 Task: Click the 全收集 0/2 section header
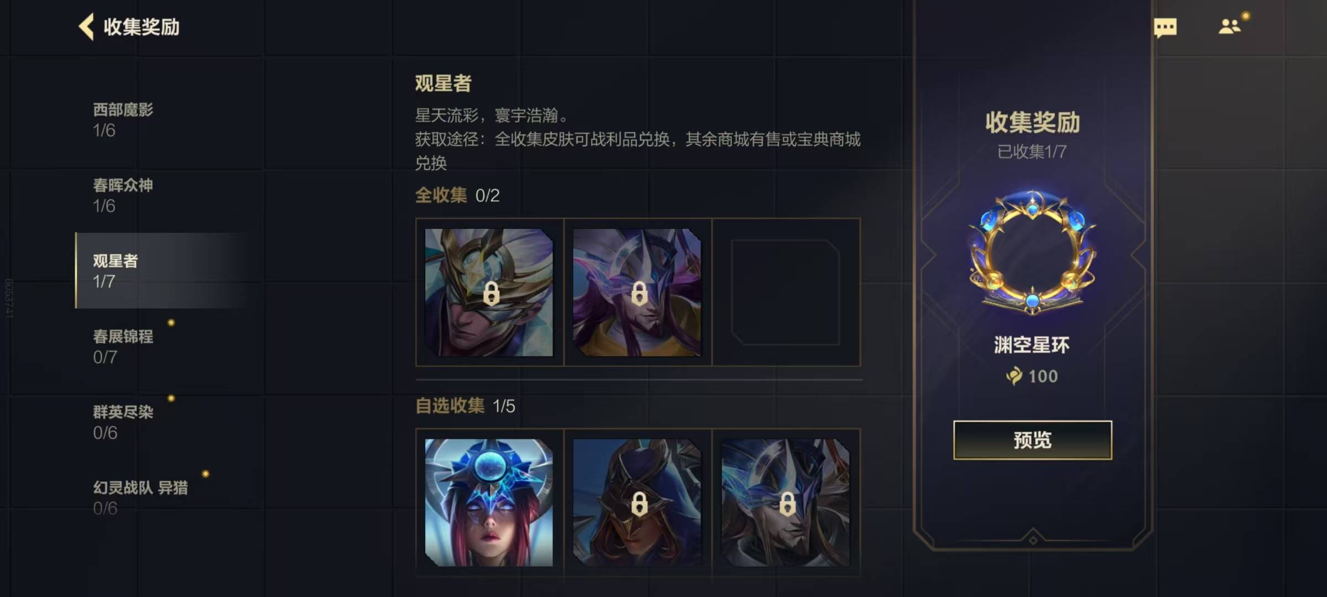point(457,195)
